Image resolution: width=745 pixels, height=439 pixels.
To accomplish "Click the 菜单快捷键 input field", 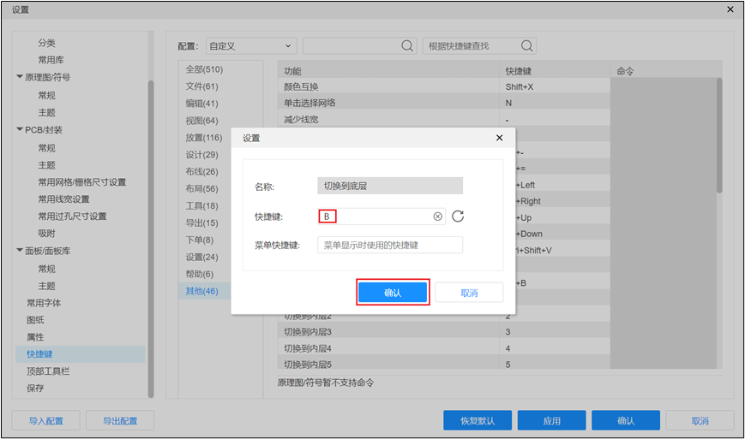I will [x=390, y=245].
